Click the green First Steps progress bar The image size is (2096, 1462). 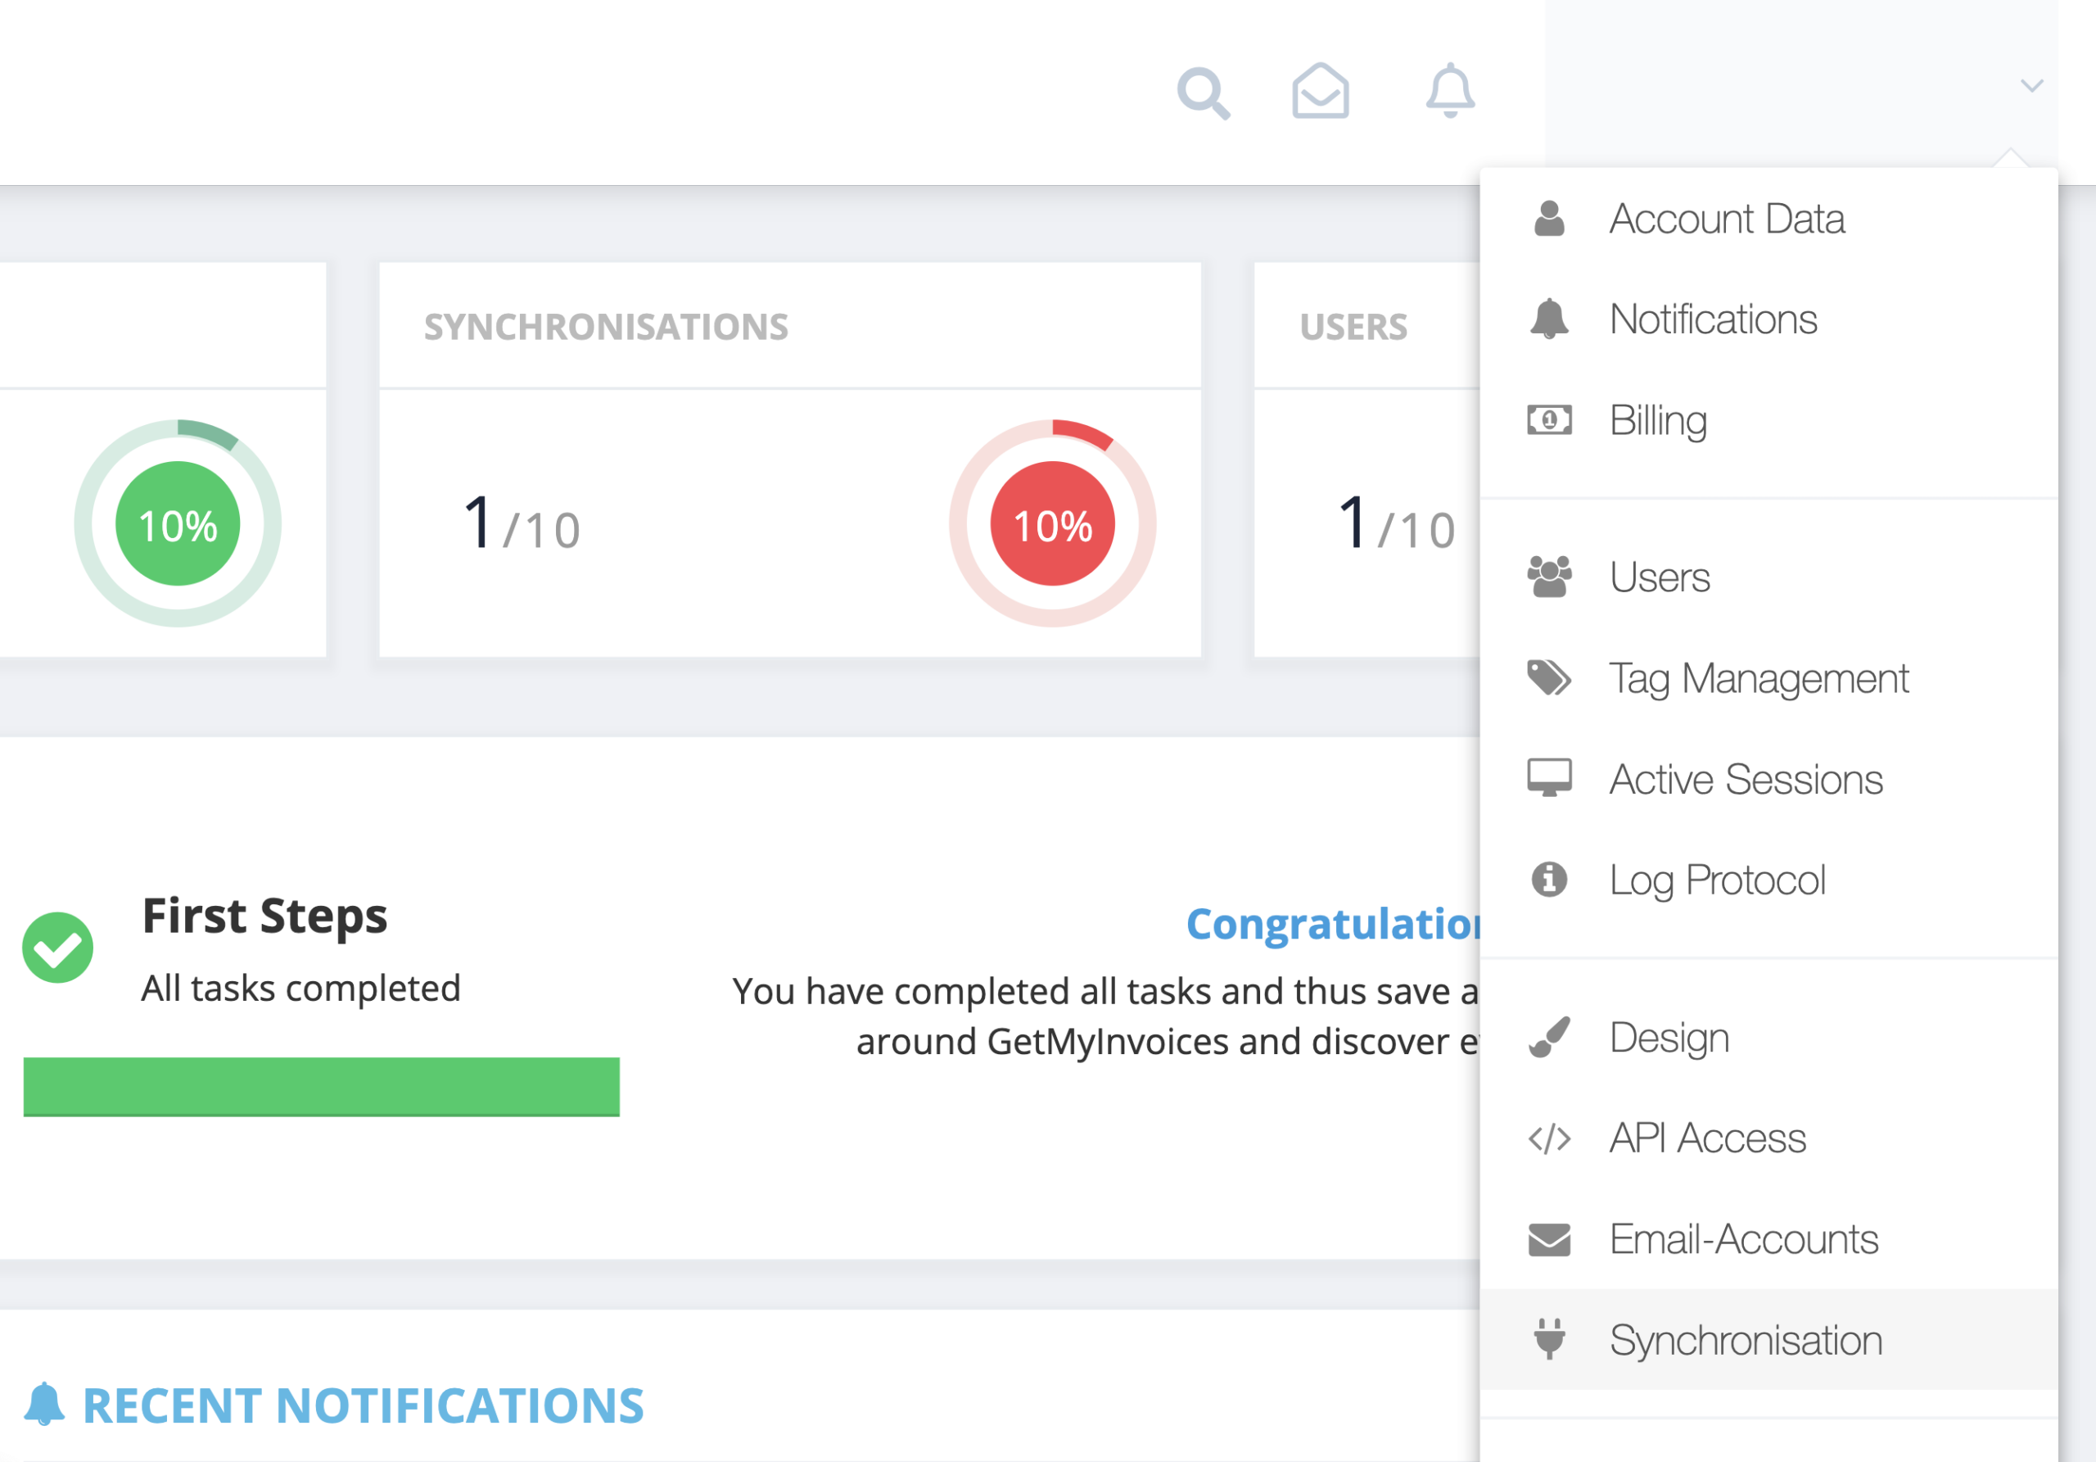coord(321,1087)
